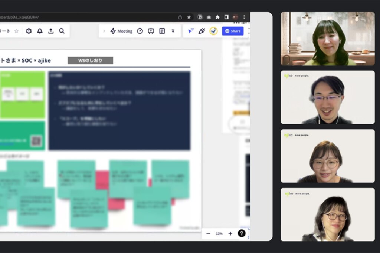Open notifications bell icon
The image size is (380, 253).
40,31
